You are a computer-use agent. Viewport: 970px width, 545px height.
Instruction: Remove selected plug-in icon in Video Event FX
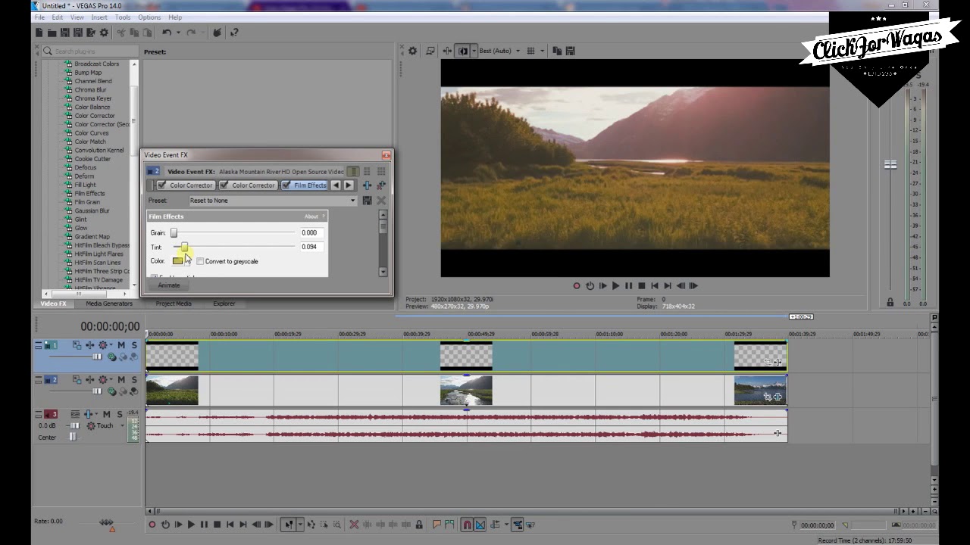(x=380, y=185)
